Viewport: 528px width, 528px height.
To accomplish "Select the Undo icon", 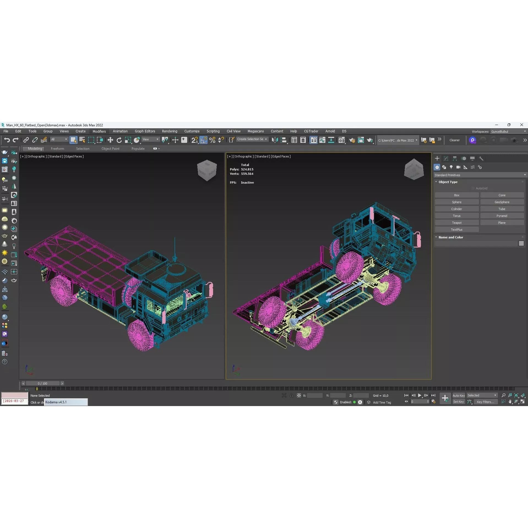I will (x=7, y=140).
